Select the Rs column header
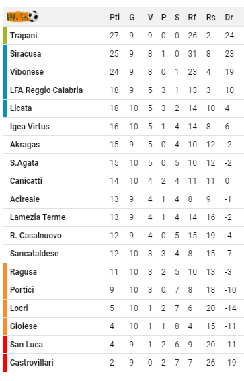Viewport: 244px width, 381px height. [211, 18]
